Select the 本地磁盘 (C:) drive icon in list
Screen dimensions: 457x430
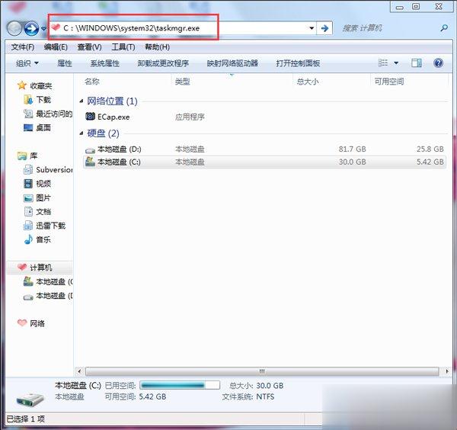click(x=90, y=162)
